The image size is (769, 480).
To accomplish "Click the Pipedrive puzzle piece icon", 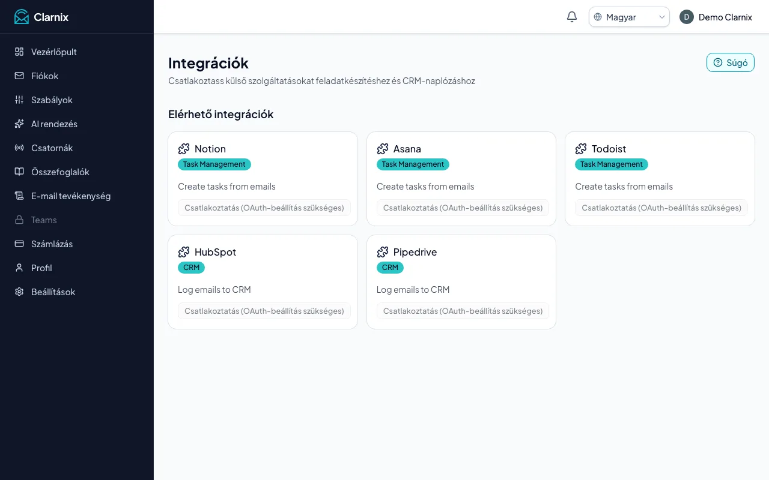I will click(383, 252).
